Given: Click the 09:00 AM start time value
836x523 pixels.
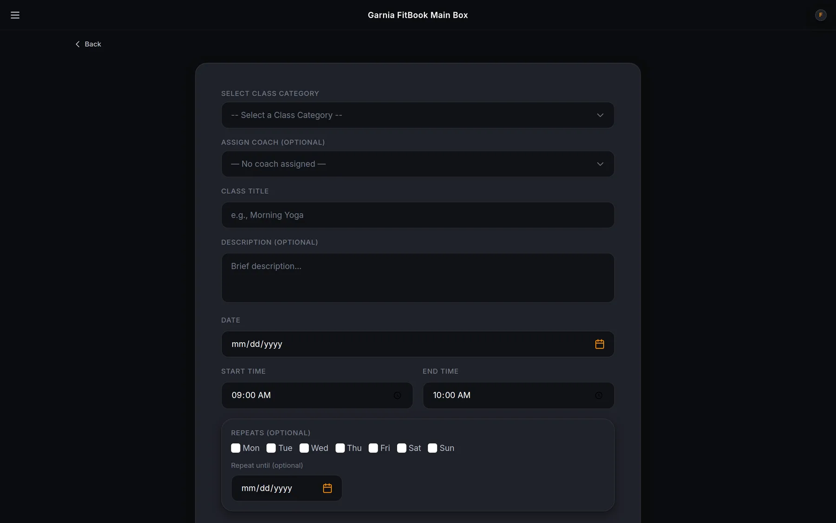Looking at the screenshot, I should 251,395.
